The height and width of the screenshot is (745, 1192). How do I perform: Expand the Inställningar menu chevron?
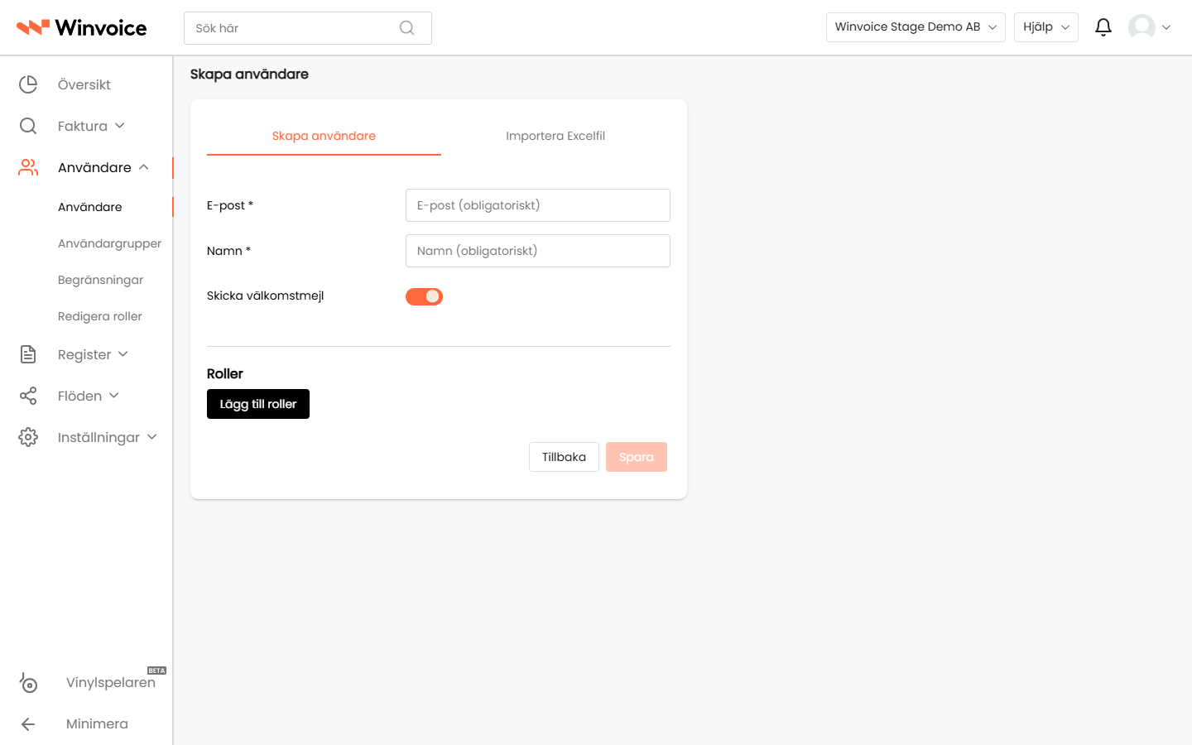pyautogui.click(x=152, y=437)
